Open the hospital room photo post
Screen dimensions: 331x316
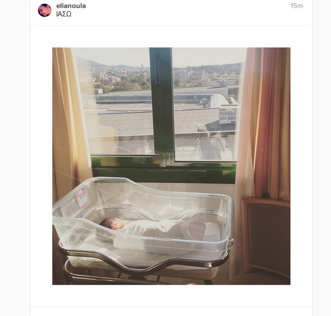pyautogui.click(x=171, y=166)
